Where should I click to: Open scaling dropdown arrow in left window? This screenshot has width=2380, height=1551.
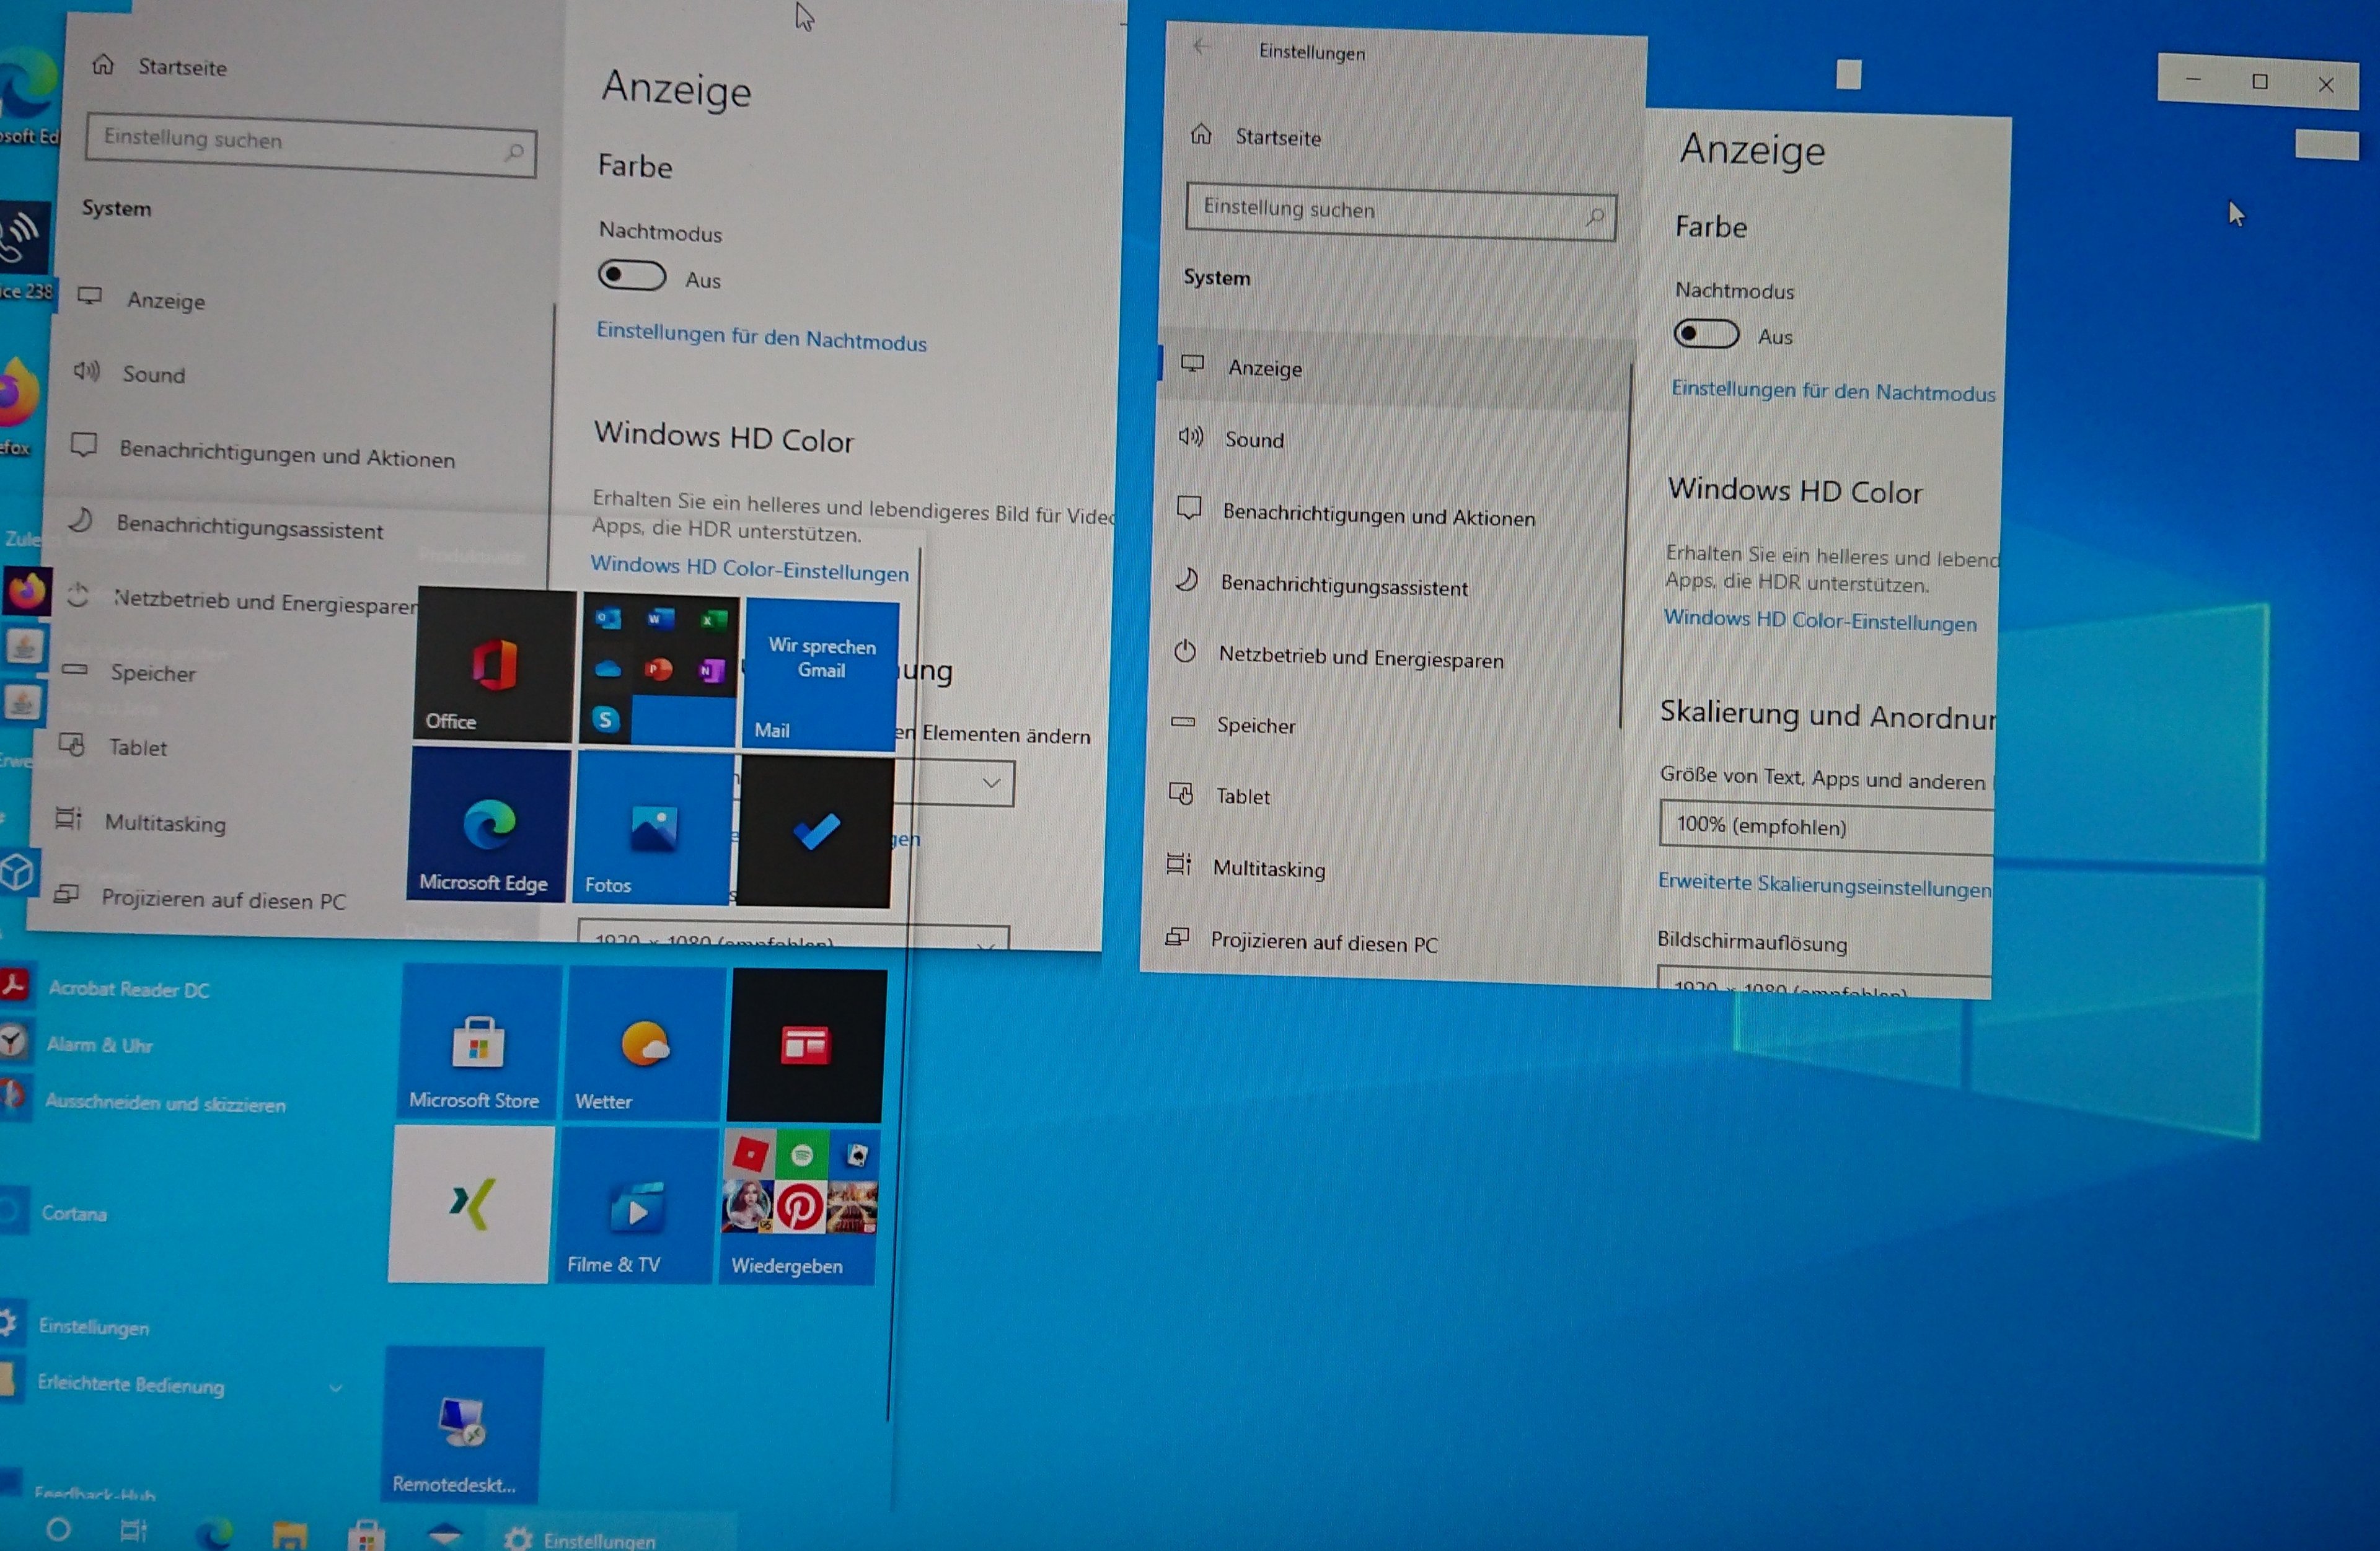point(991,783)
